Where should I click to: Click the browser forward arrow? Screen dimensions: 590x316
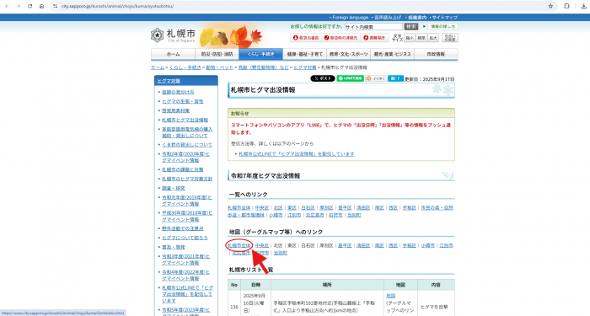19,6
